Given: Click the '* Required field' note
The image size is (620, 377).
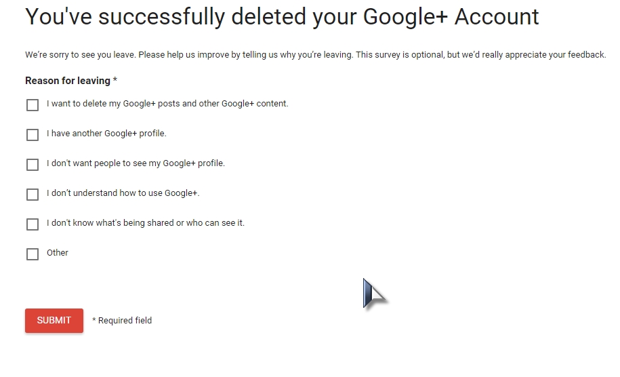Looking at the screenshot, I should (122, 321).
